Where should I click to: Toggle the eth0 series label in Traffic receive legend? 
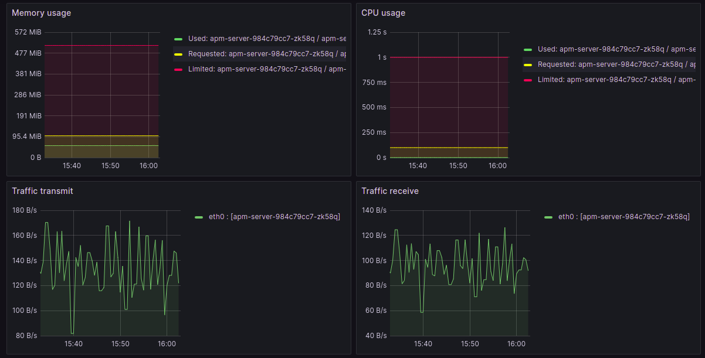click(623, 217)
